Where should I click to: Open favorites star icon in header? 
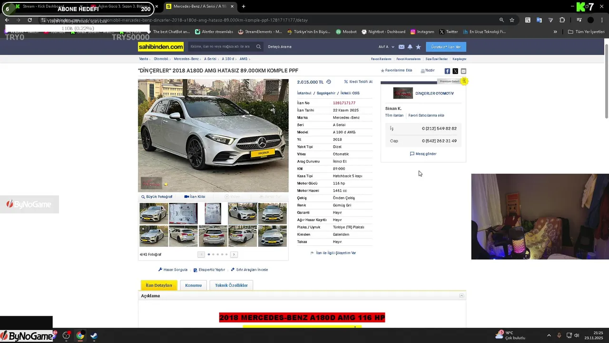point(418,47)
